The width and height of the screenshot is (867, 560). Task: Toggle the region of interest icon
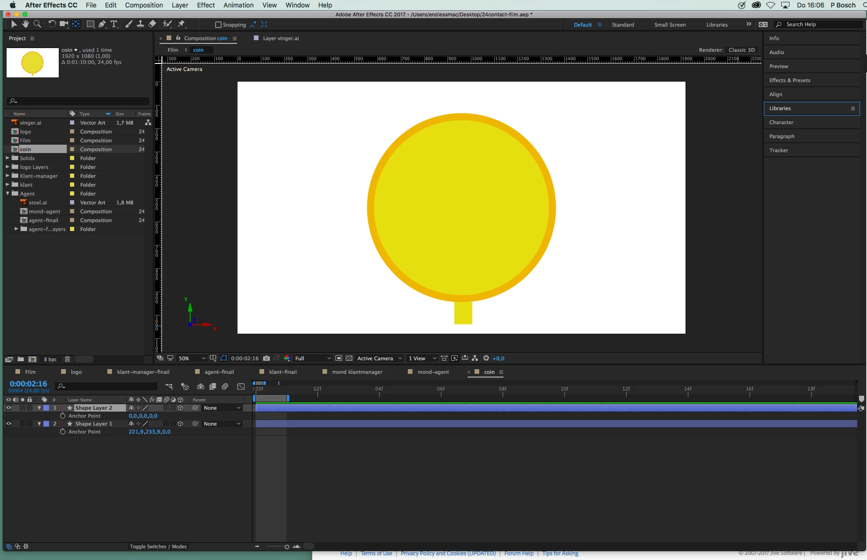tap(339, 358)
